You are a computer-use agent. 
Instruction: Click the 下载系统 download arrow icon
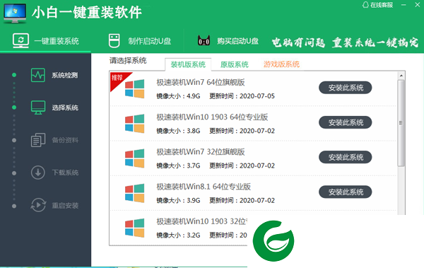click(x=38, y=173)
